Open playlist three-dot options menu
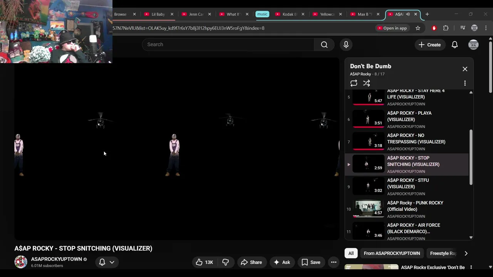The height and width of the screenshot is (277, 493). 465,83
